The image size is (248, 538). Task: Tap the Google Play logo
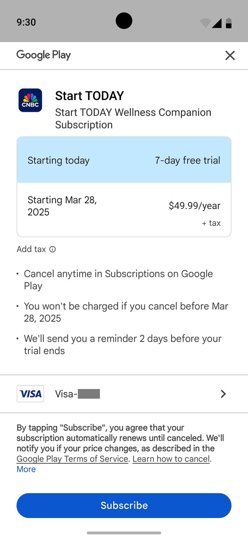[x=44, y=55]
